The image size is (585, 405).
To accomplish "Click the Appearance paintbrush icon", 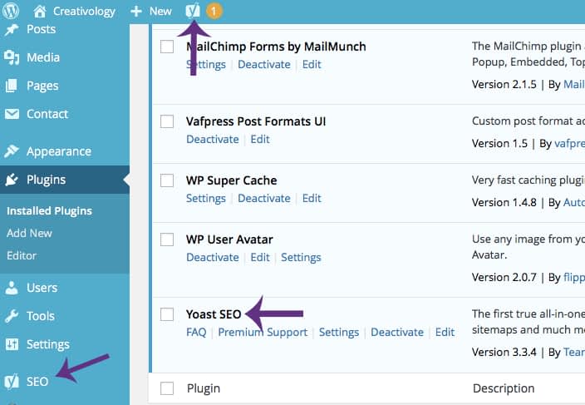I will [12, 151].
